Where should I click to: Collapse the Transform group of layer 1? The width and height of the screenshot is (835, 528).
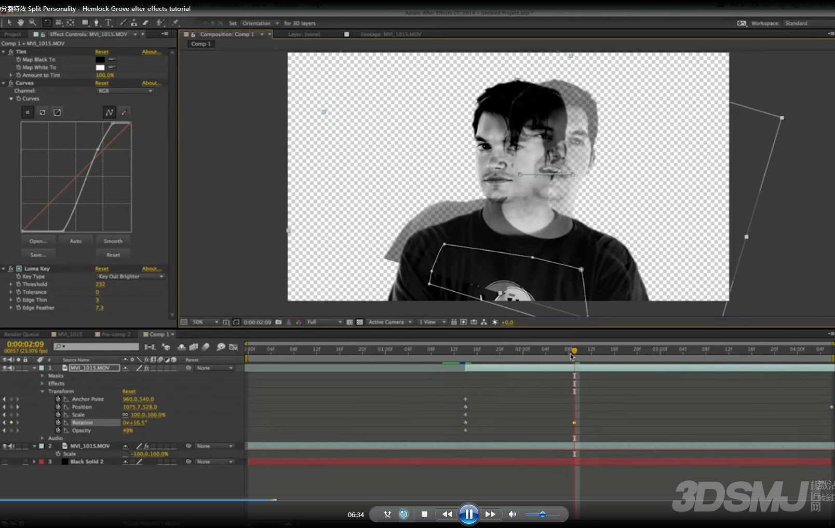[43, 391]
